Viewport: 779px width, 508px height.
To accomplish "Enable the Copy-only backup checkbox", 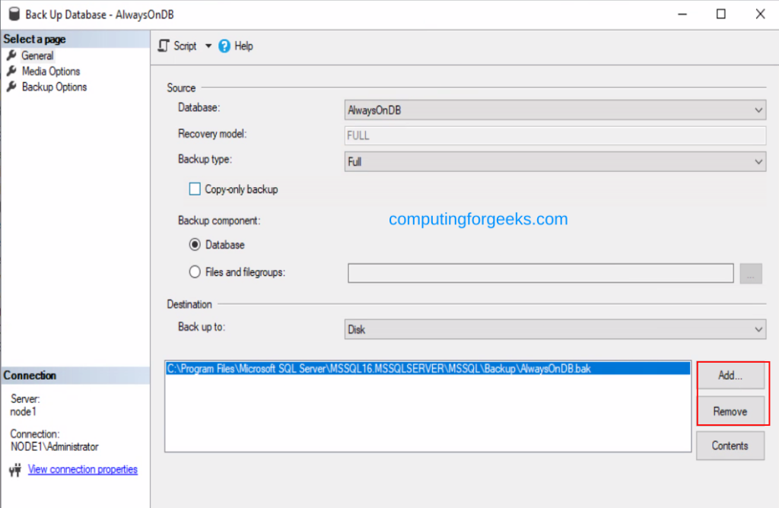I will (195, 189).
